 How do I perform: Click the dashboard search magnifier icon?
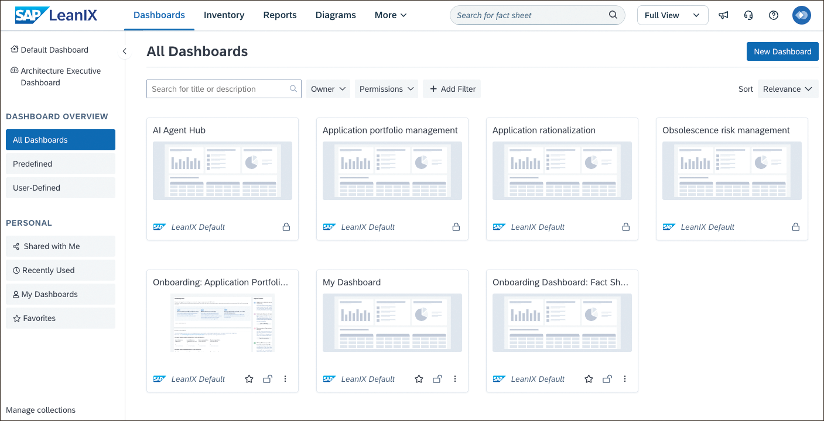click(293, 89)
